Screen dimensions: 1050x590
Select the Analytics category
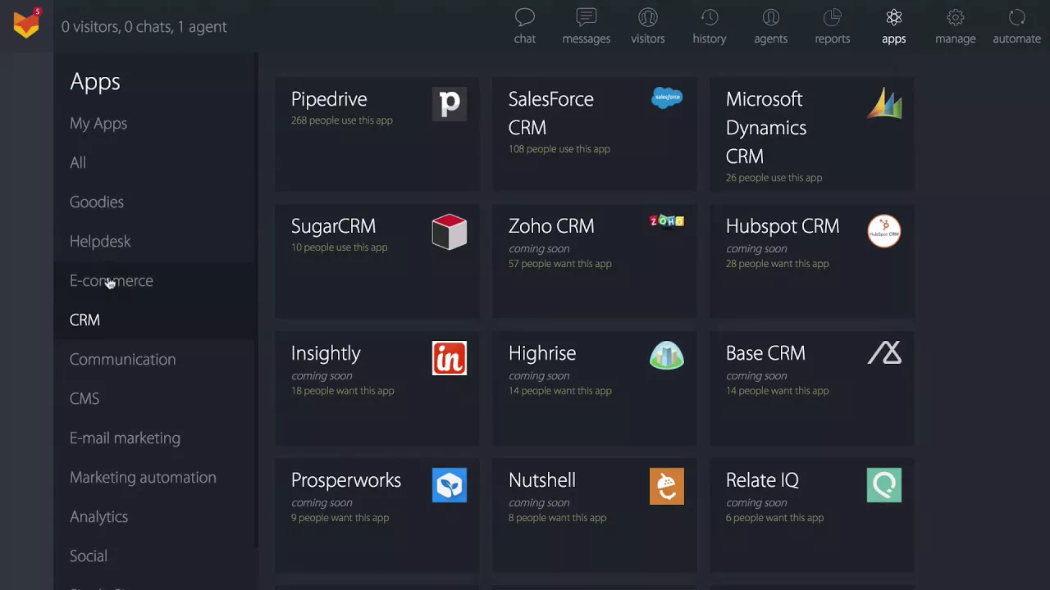[x=98, y=516]
